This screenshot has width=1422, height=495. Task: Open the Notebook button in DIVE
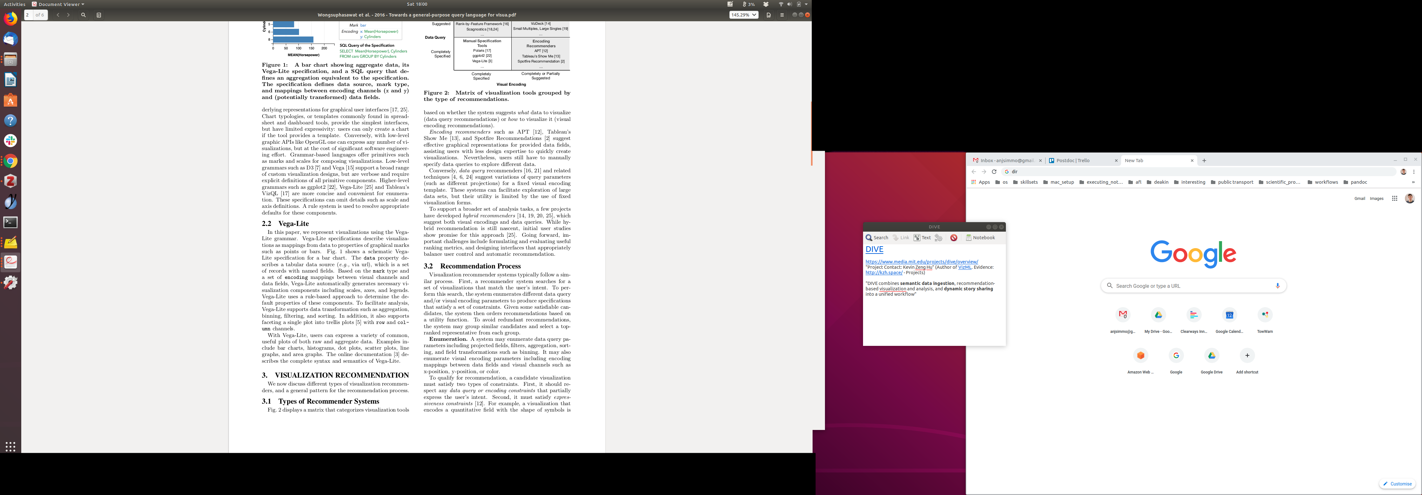point(980,238)
